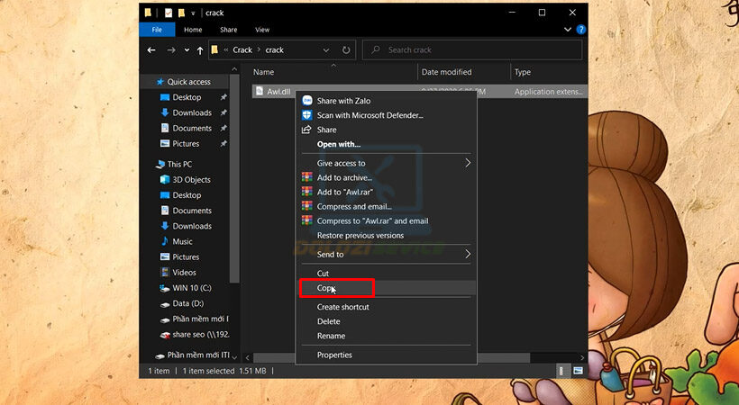Image resolution: width=739 pixels, height=405 pixels.
Task: Expand the ribbon using the chevron
Action: 568,30
